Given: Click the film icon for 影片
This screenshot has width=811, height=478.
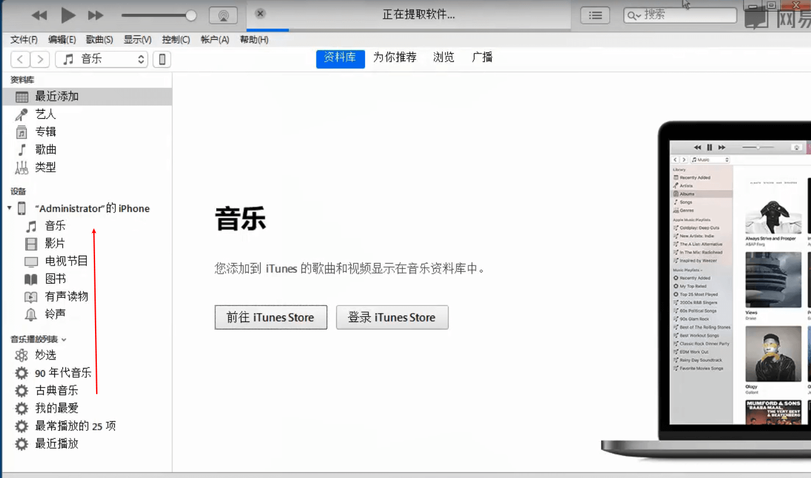Looking at the screenshot, I should point(31,244).
